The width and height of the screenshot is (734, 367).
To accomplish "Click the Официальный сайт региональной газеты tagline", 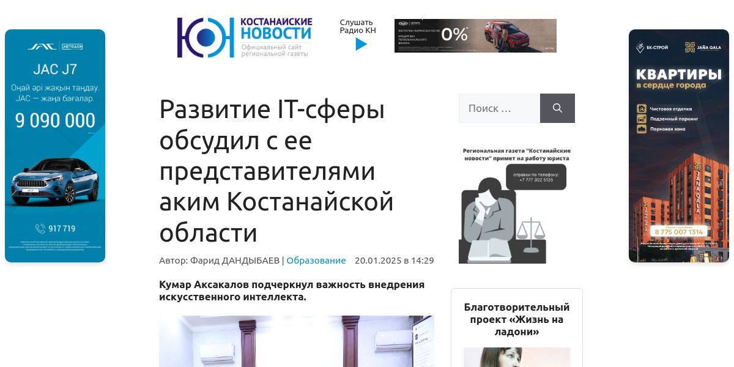I will [x=275, y=50].
